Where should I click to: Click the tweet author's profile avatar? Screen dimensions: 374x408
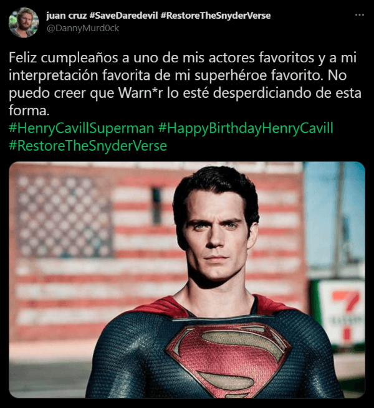tap(24, 22)
